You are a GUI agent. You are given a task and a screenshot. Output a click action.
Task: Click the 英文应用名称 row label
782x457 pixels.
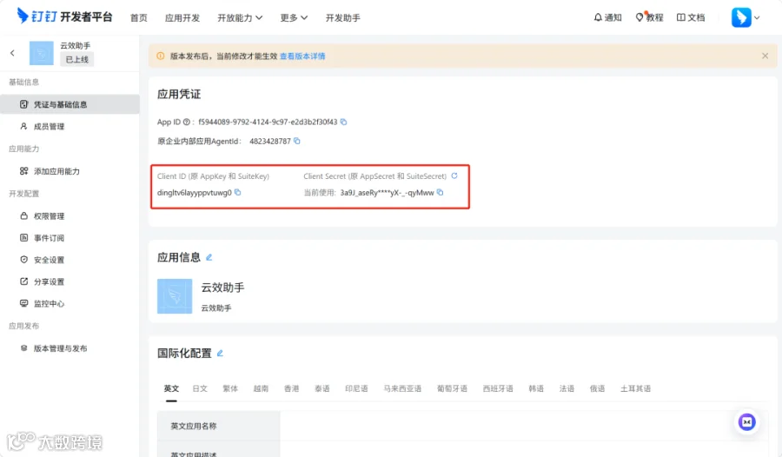(194, 426)
